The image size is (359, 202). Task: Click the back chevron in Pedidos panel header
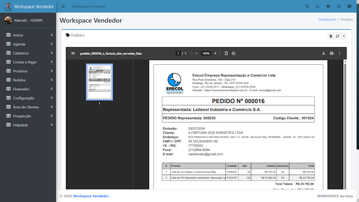click(344, 36)
